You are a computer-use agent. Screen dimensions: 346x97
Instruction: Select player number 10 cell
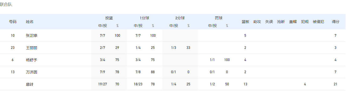click(13, 35)
